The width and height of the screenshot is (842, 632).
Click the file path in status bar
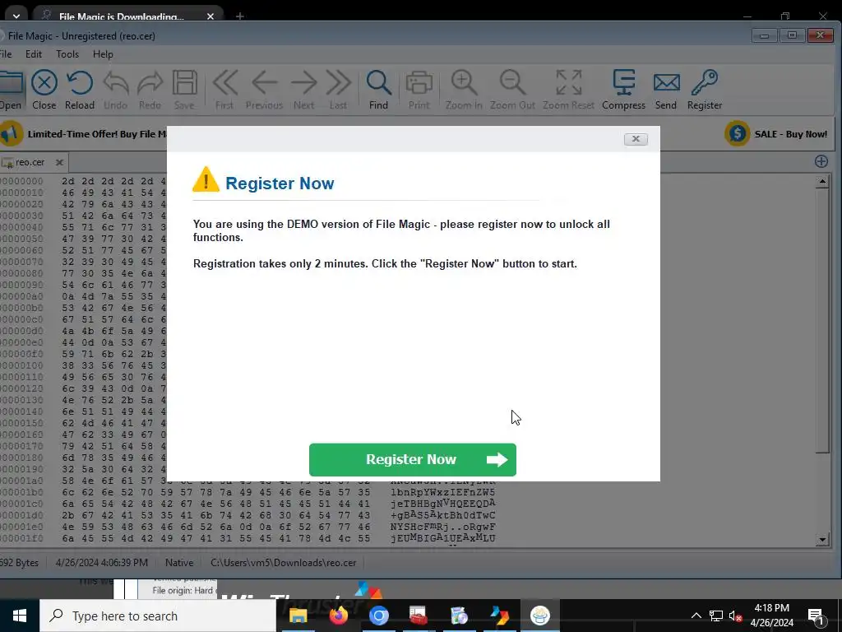click(x=283, y=563)
